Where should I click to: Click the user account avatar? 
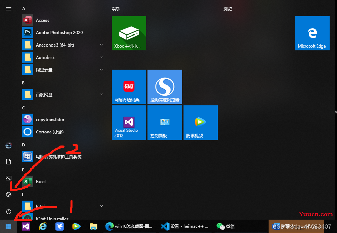(8, 145)
